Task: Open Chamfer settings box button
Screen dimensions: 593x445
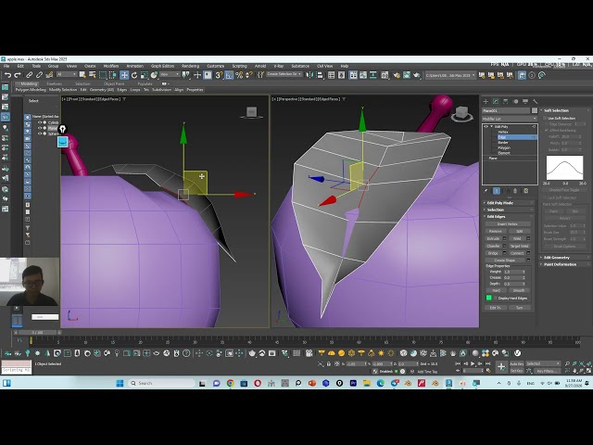Action: (x=504, y=246)
